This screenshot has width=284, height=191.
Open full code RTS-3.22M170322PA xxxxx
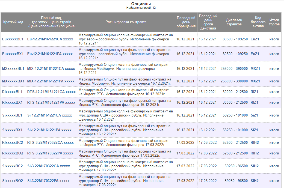tap(51, 153)
